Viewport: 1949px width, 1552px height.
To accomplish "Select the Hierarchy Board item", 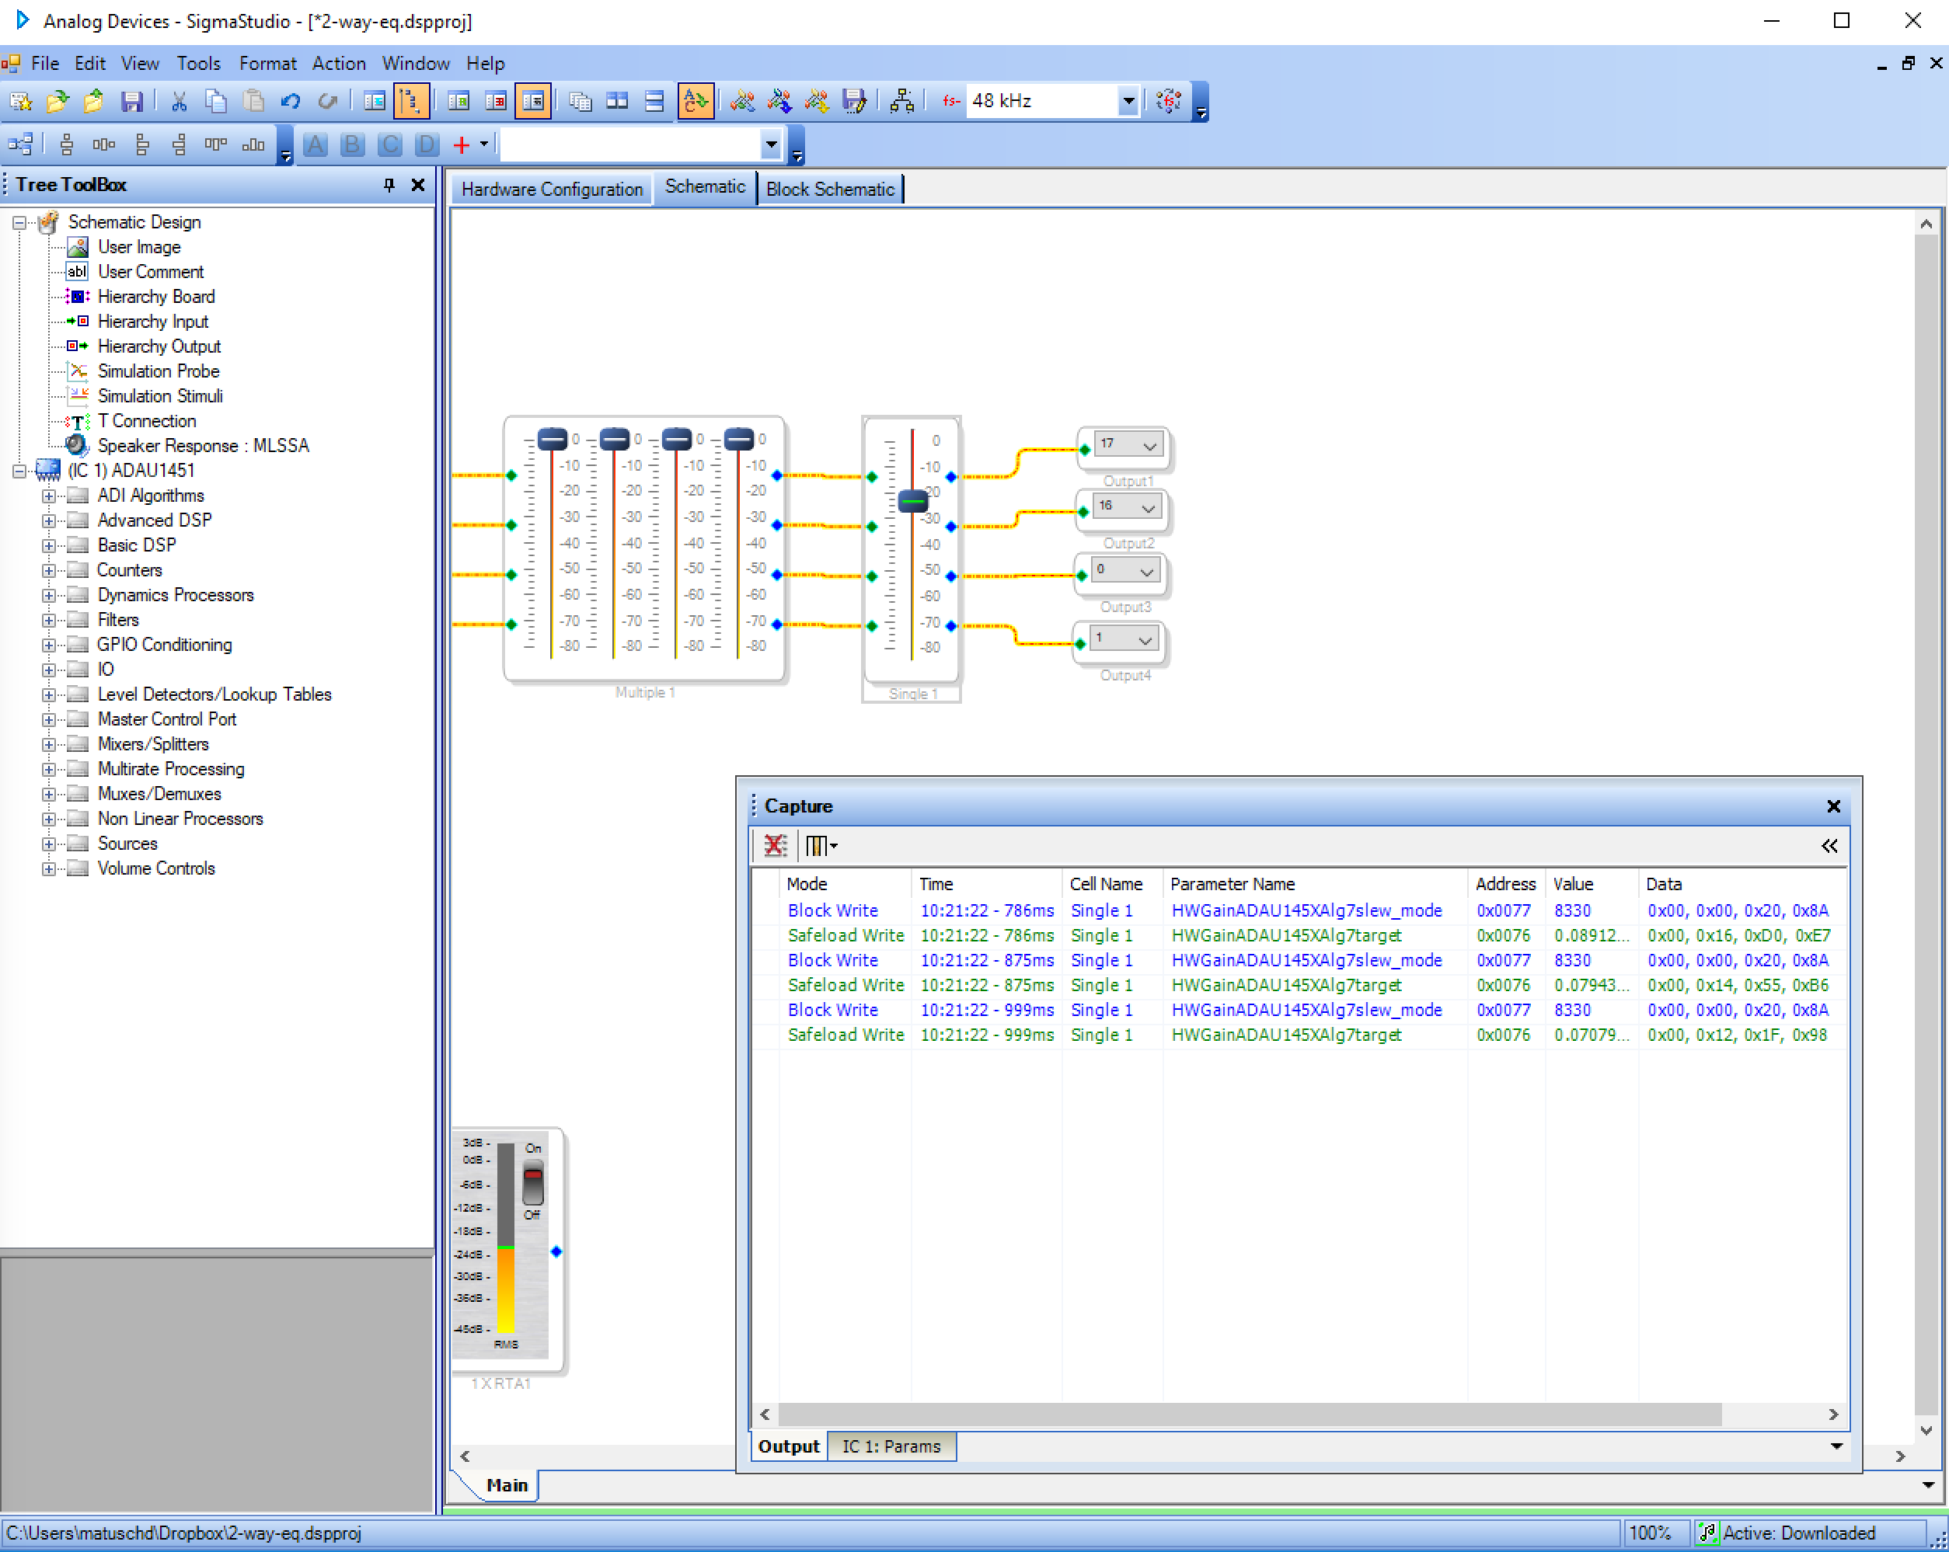I will 155,296.
